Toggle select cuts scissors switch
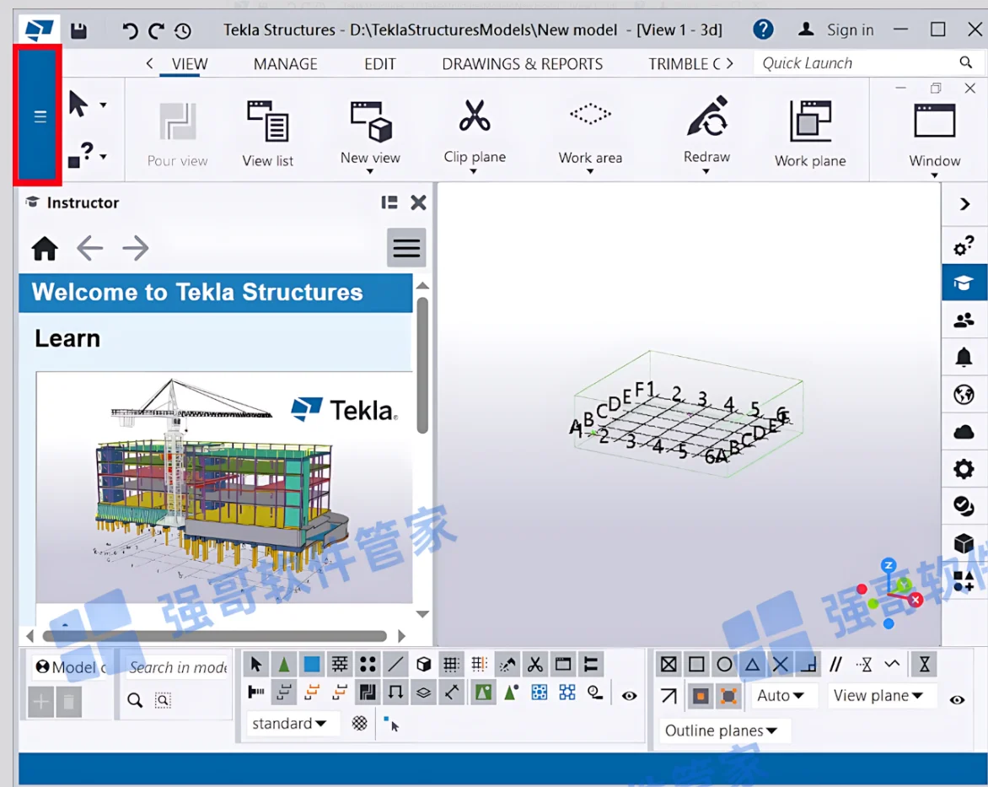 pyautogui.click(x=535, y=664)
